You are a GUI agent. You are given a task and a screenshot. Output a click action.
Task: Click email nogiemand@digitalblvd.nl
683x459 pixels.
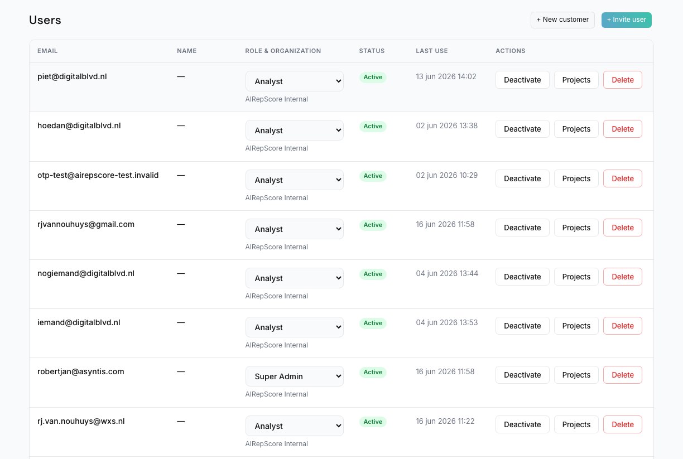[x=86, y=273]
